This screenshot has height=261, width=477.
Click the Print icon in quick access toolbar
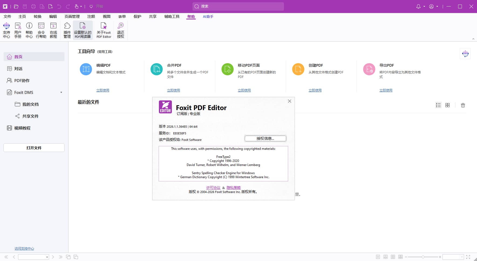(33, 6)
